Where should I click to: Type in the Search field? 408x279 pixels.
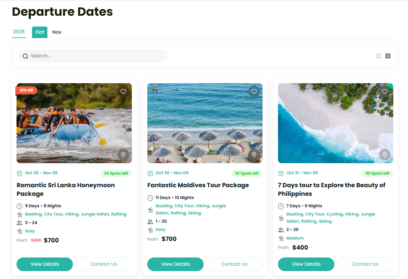[97, 56]
